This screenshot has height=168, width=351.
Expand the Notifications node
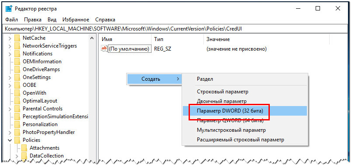[x=10, y=54]
